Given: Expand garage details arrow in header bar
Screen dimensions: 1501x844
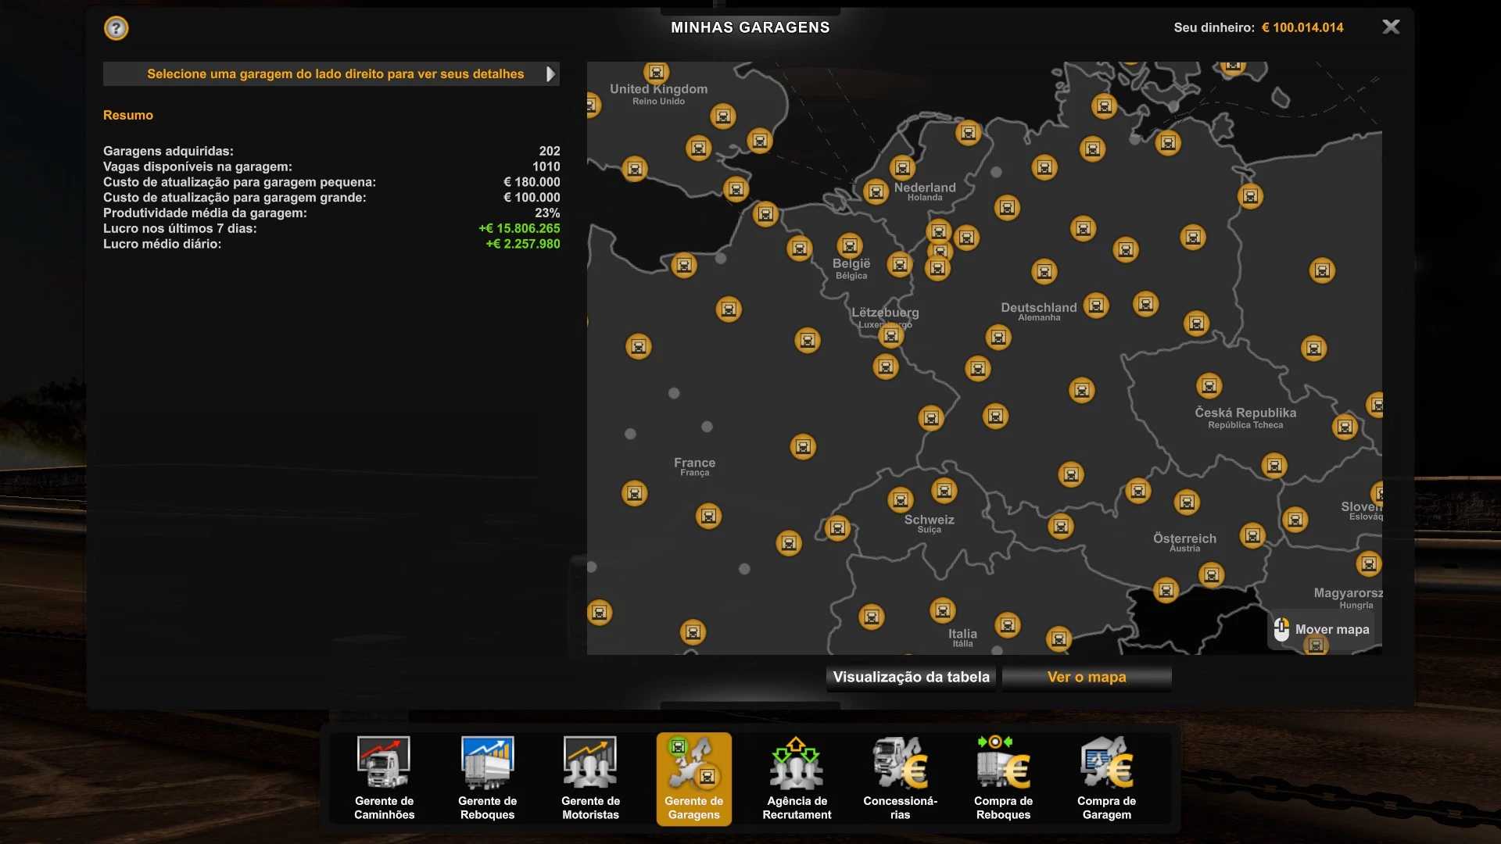Looking at the screenshot, I should coord(550,74).
